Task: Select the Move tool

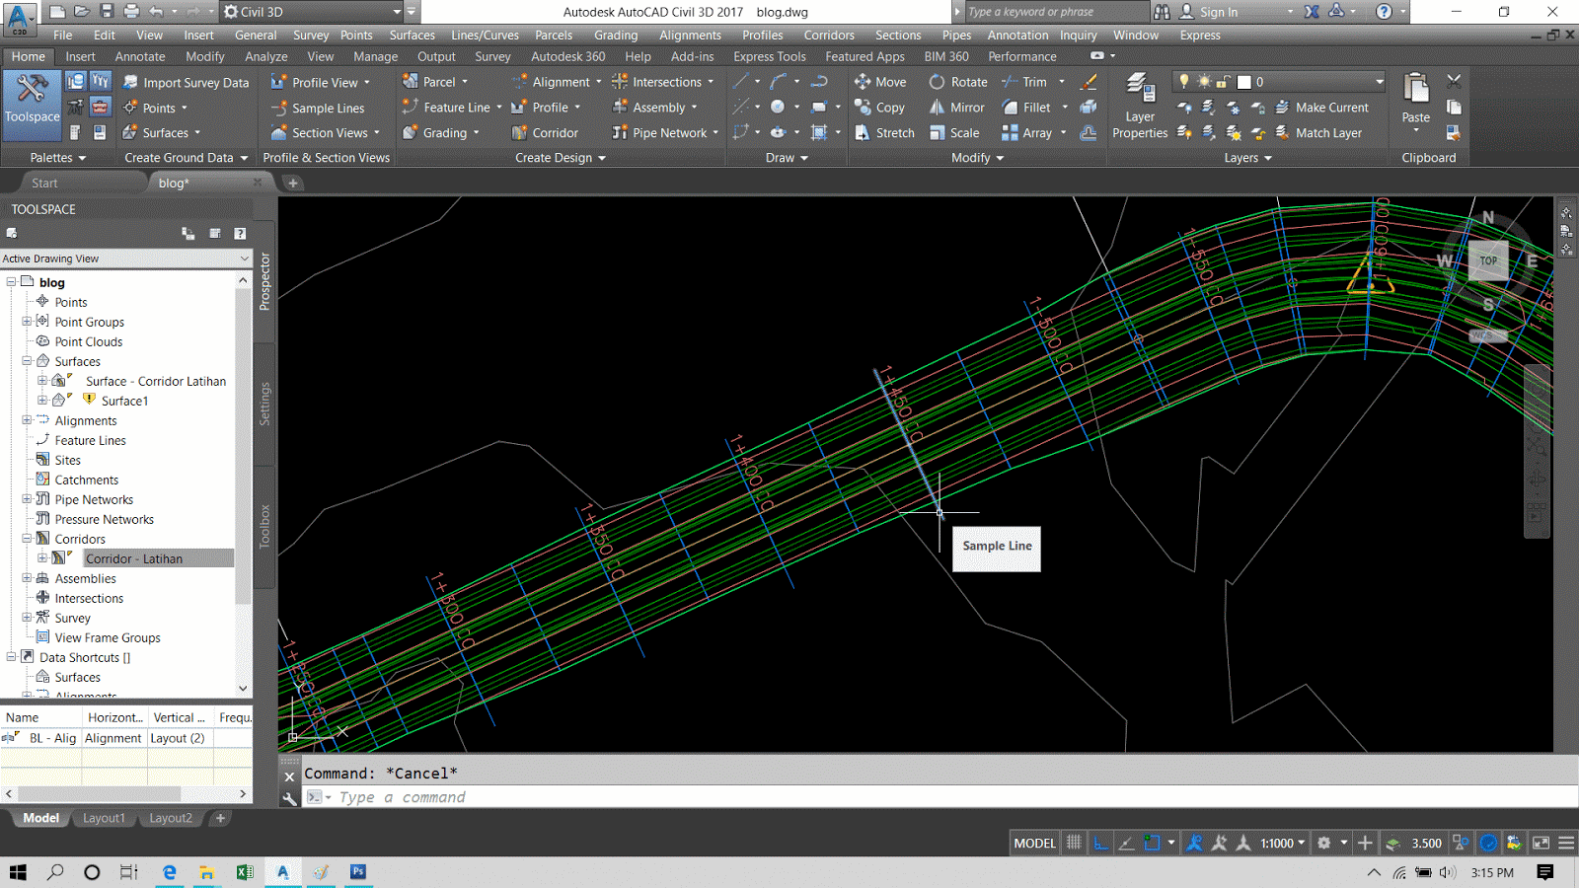Action: tap(880, 82)
